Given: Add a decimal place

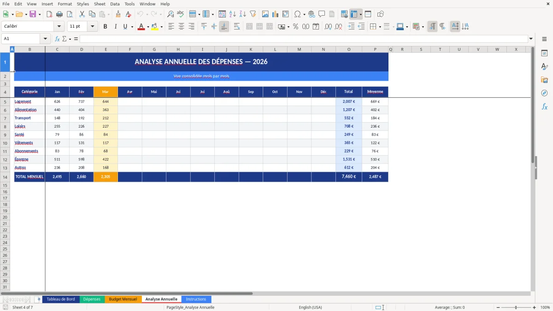Looking at the screenshot, I should (x=329, y=27).
